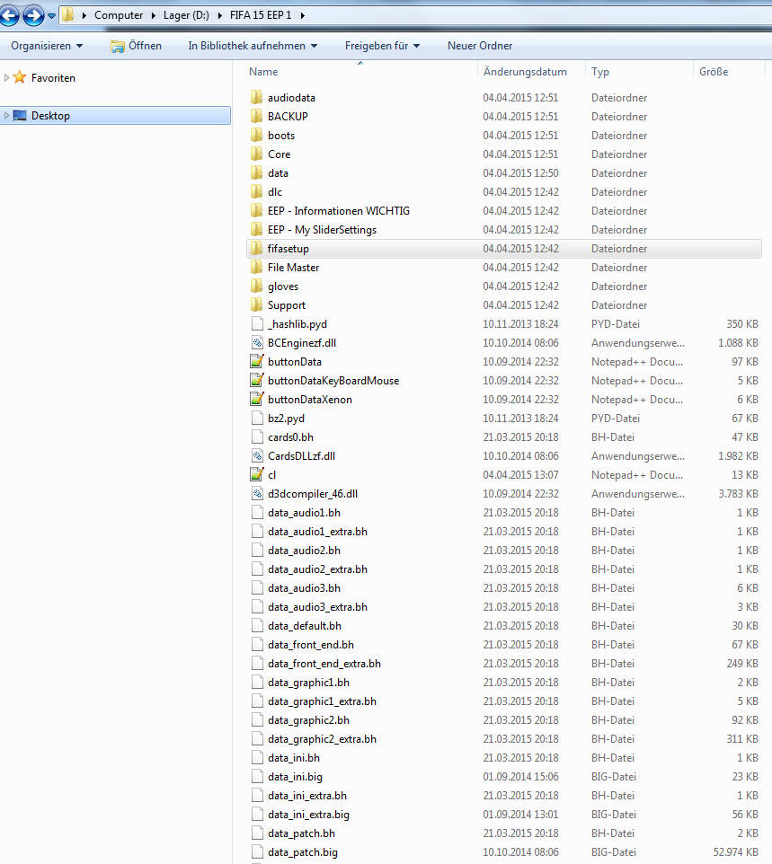Select data_ini.big file name
The image size is (772, 864).
point(295,777)
